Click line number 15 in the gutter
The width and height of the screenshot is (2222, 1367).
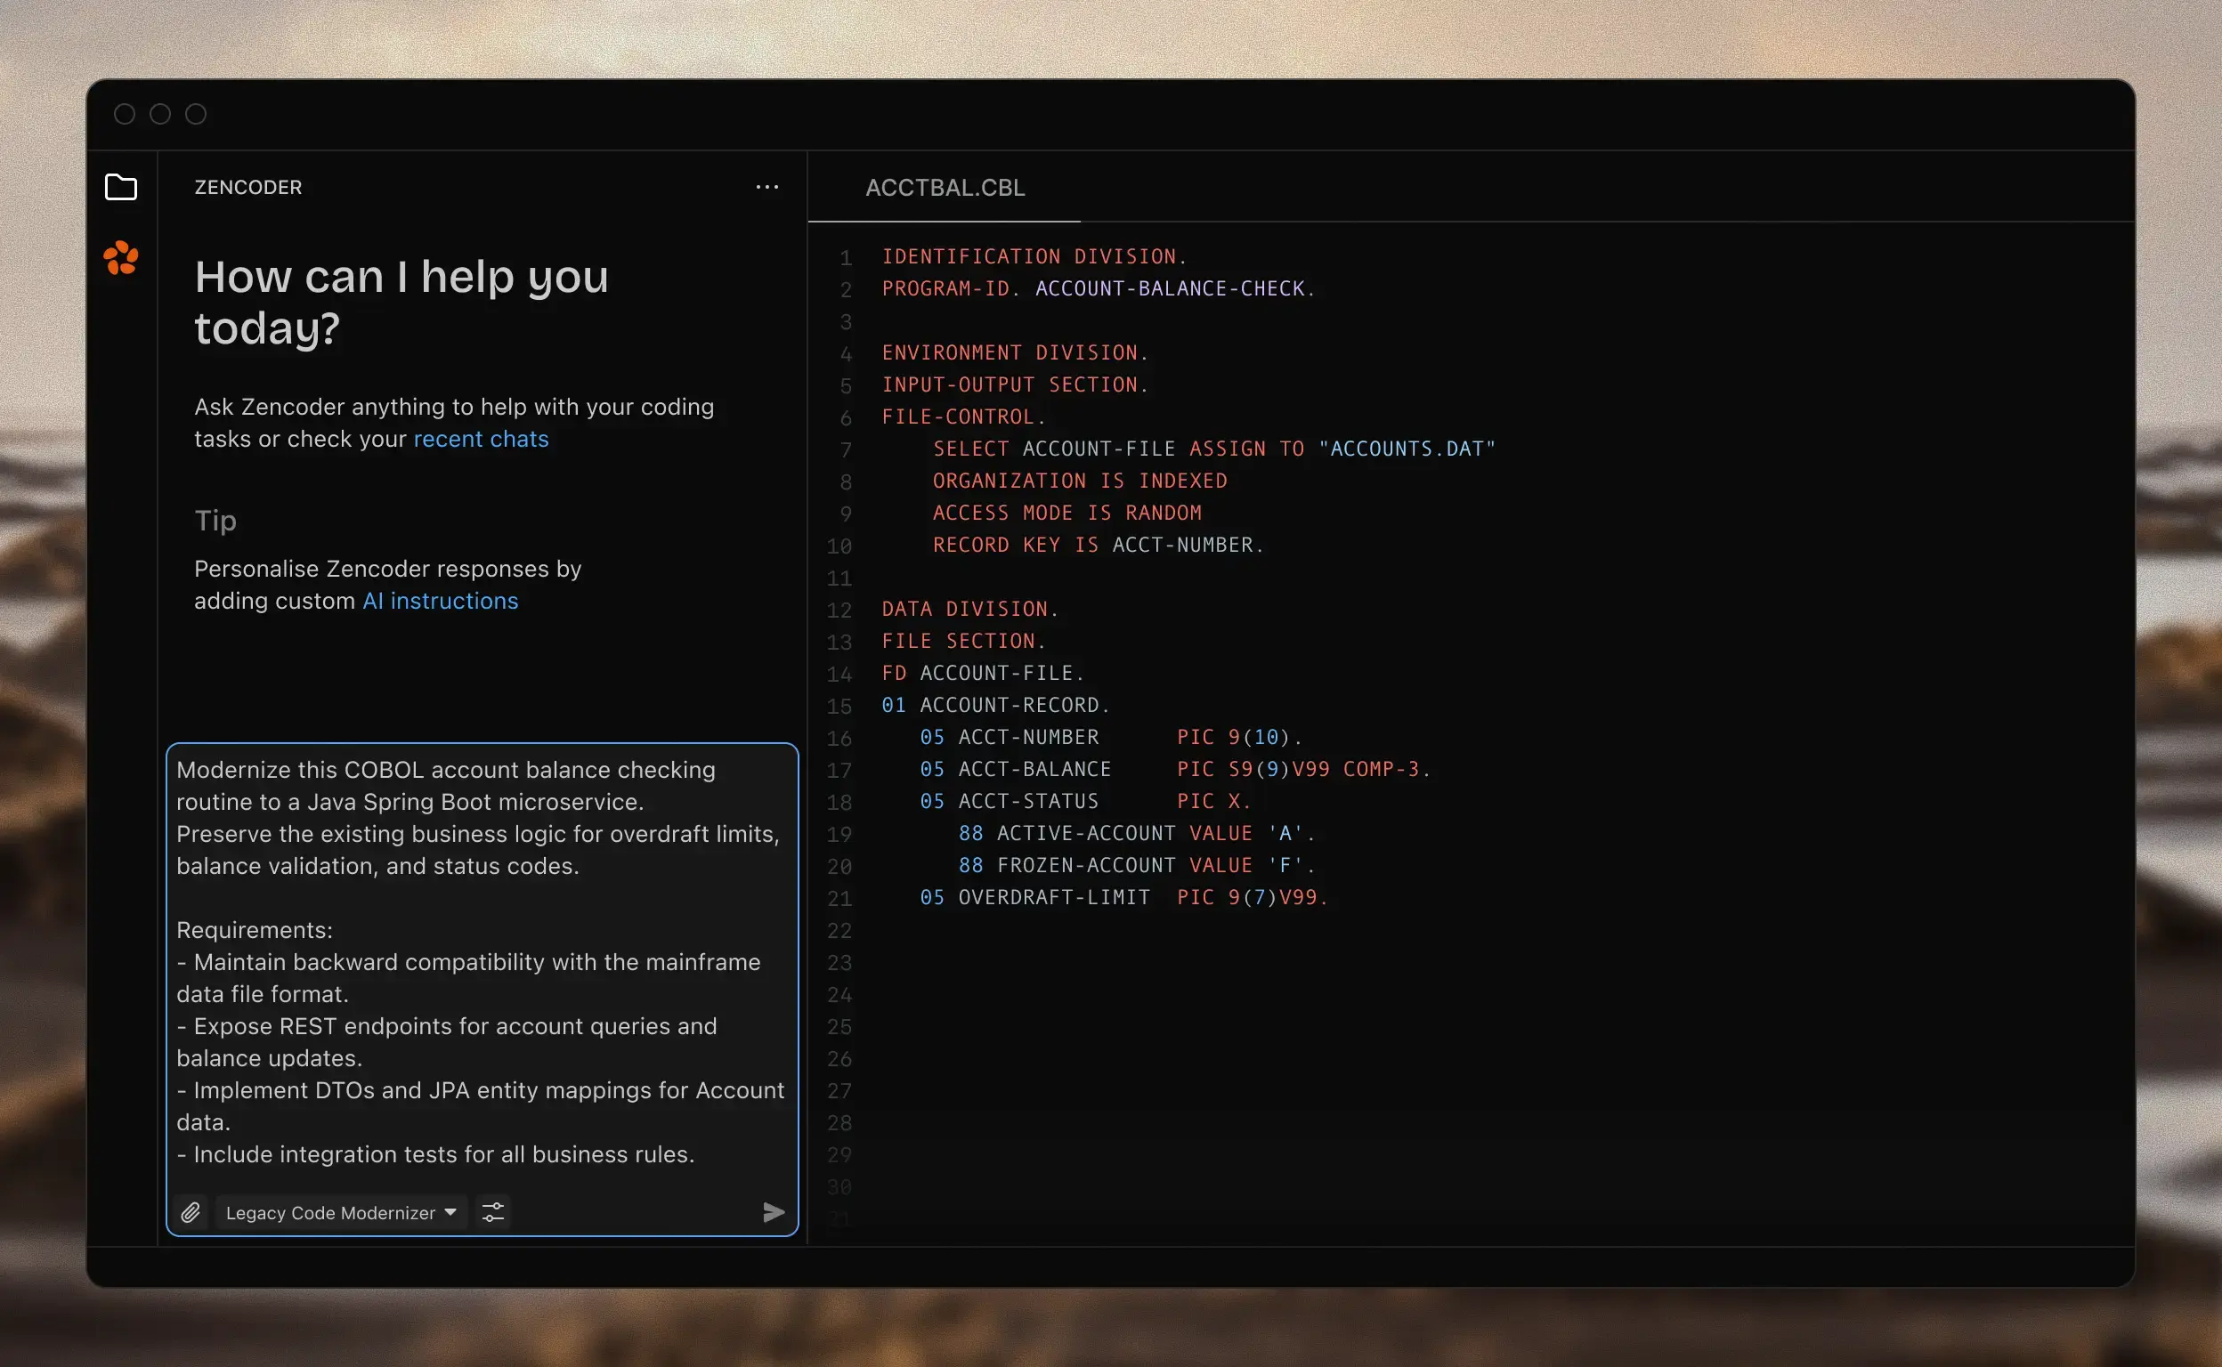tap(839, 706)
